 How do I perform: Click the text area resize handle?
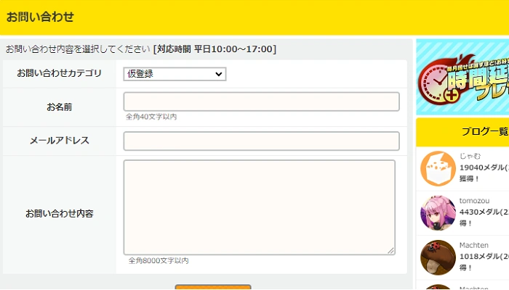[391, 251]
